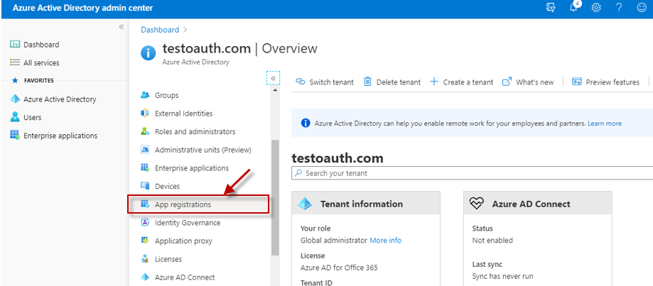Click the 'Not enabled' status text
653x286 pixels.
pyautogui.click(x=492, y=241)
